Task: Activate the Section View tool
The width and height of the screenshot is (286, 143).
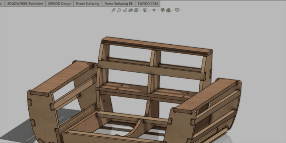Action: (131, 10)
